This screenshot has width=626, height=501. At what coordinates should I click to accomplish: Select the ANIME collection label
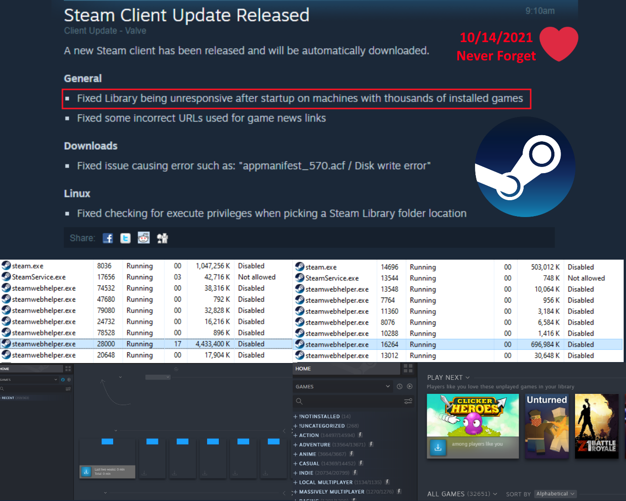pyautogui.click(x=308, y=454)
